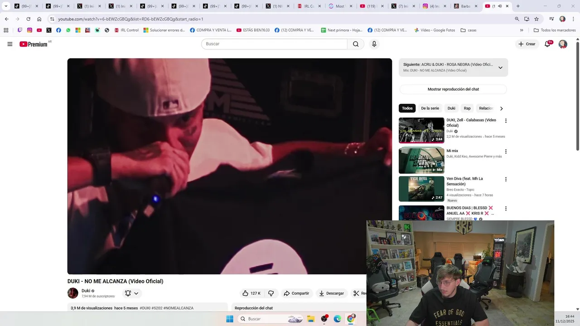The height and width of the screenshot is (326, 580).
Task: Go to YouTube Premium home logo
Action: 34,44
